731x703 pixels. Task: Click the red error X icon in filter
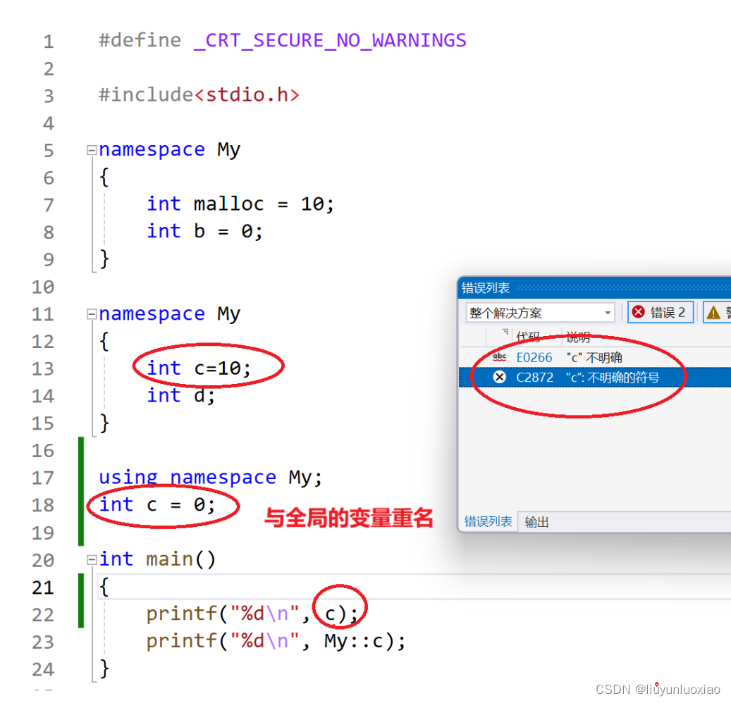638,312
